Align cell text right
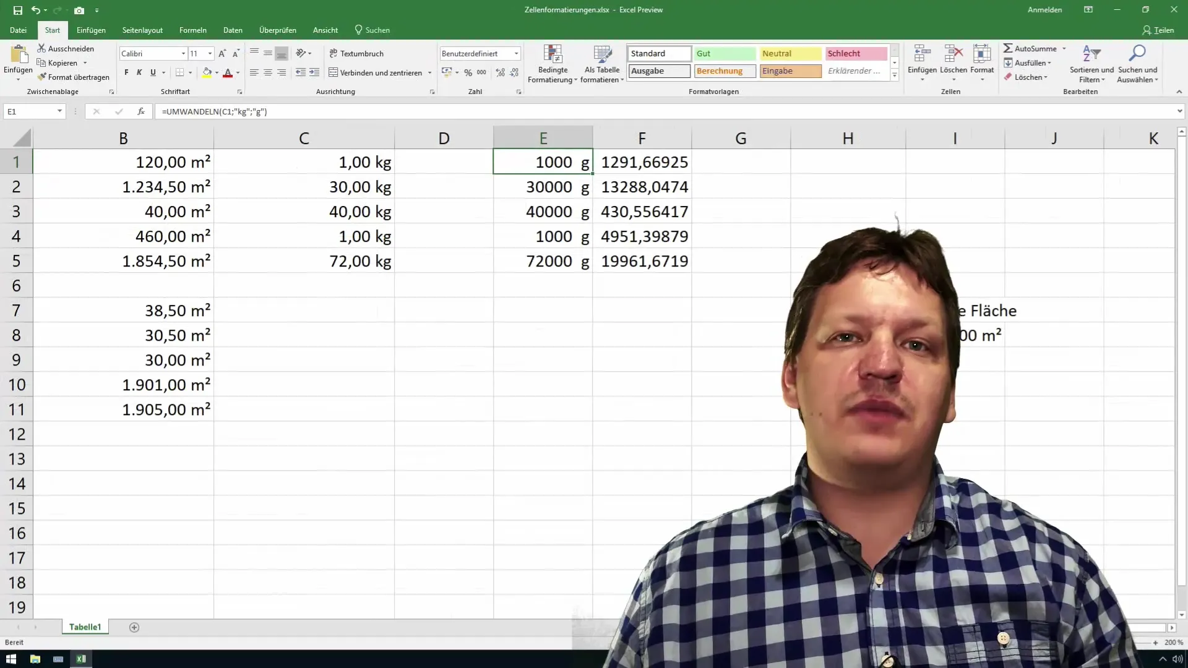1188x668 pixels. pyautogui.click(x=282, y=72)
